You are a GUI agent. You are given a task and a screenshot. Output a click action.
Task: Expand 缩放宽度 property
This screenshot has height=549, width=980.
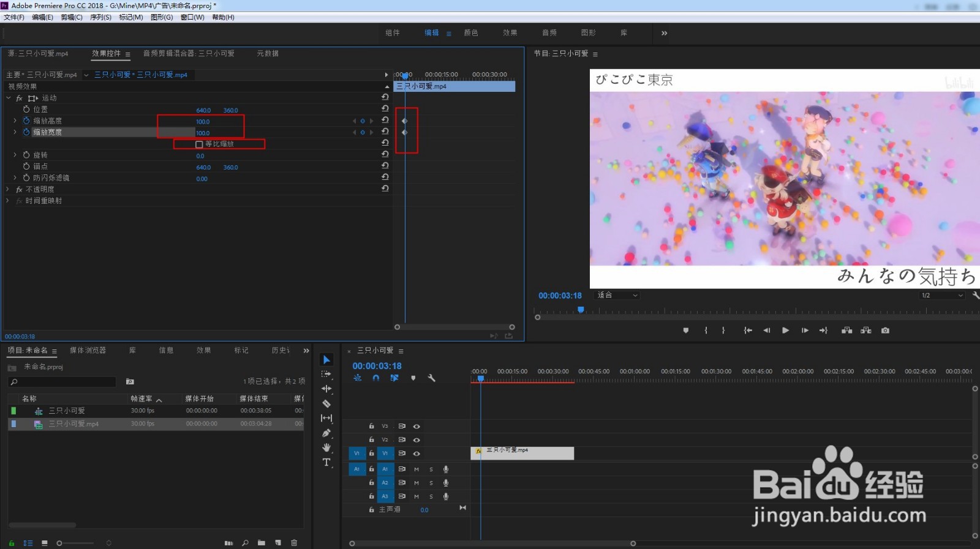pos(15,132)
